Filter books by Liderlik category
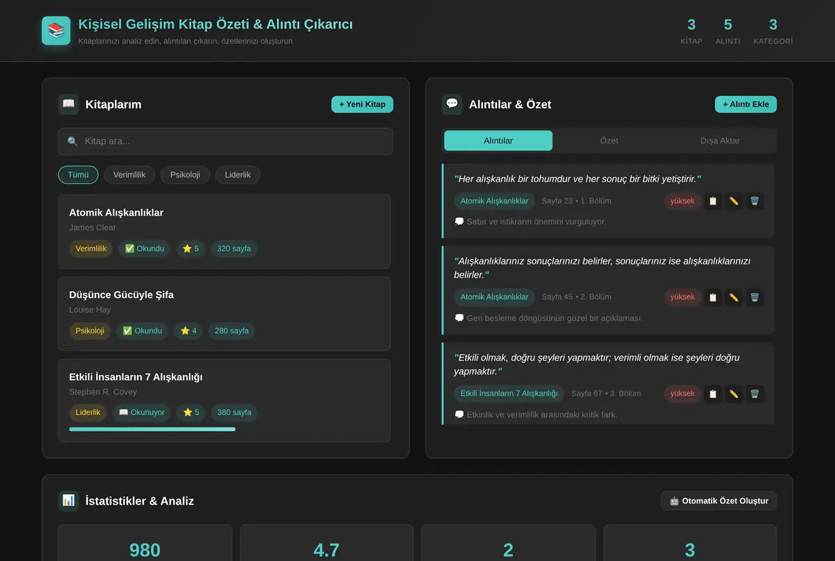This screenshot has height=561, width=835. click(237, 175)
